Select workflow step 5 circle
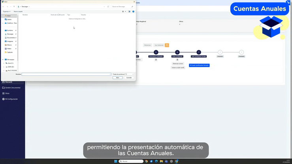 point(156,52)
